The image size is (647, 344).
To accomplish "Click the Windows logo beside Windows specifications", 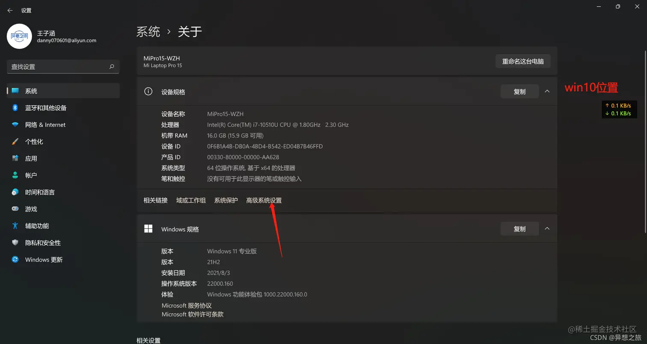I will coord(148,229).
